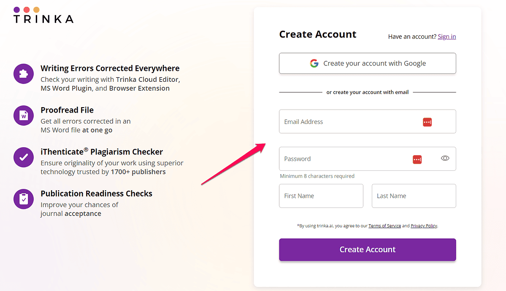Screen dimensions: 506x291
Task: Click password manager icon in Email field
Action: click(x=427, y=122)
